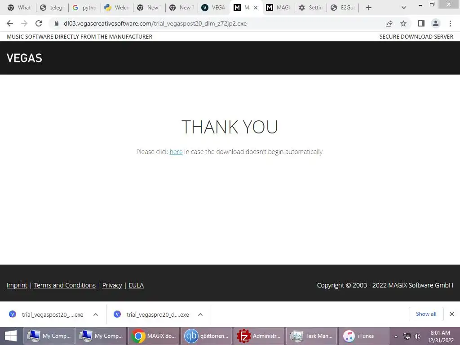This screenshot has height=345, width=460.
Task: Close the downloads bar
Action: pyautogui.click(x=452, y=314)
